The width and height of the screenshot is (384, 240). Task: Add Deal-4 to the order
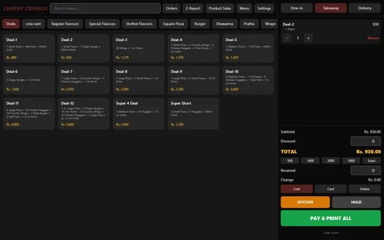pos(193,49)
